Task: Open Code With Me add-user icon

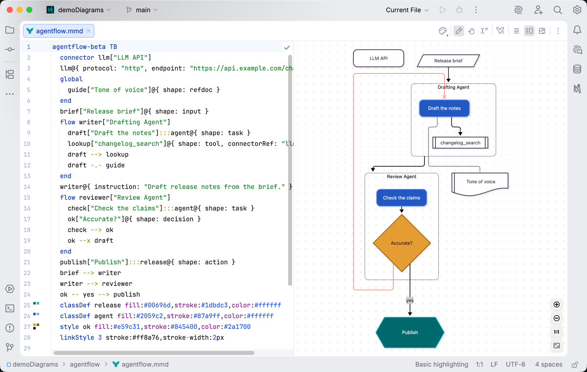Action: tap(538, 10)
